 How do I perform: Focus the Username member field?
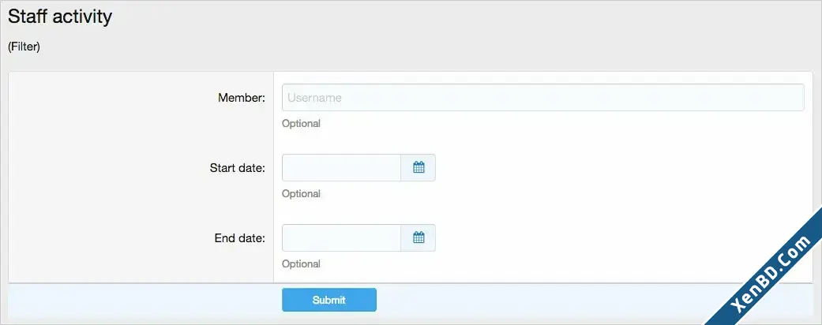543,97
